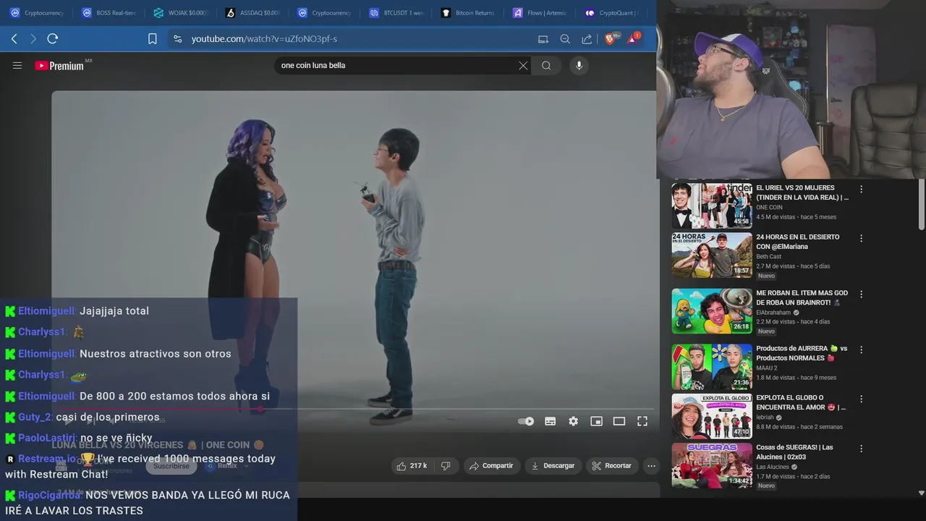Switch to theater mode in player
The height and width of the screenshot is (521, 926).
pos(619,421)
